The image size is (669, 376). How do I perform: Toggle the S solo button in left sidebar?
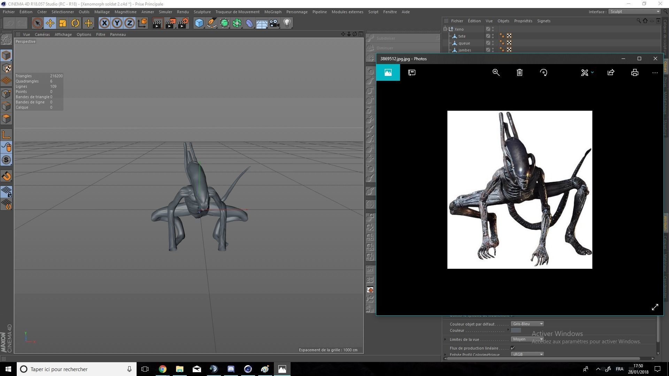click(x=7, y=160)
